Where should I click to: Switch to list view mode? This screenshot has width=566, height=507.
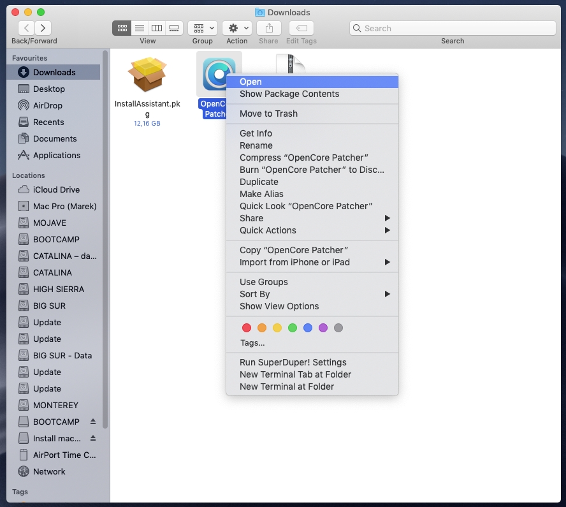coord(140,28)
